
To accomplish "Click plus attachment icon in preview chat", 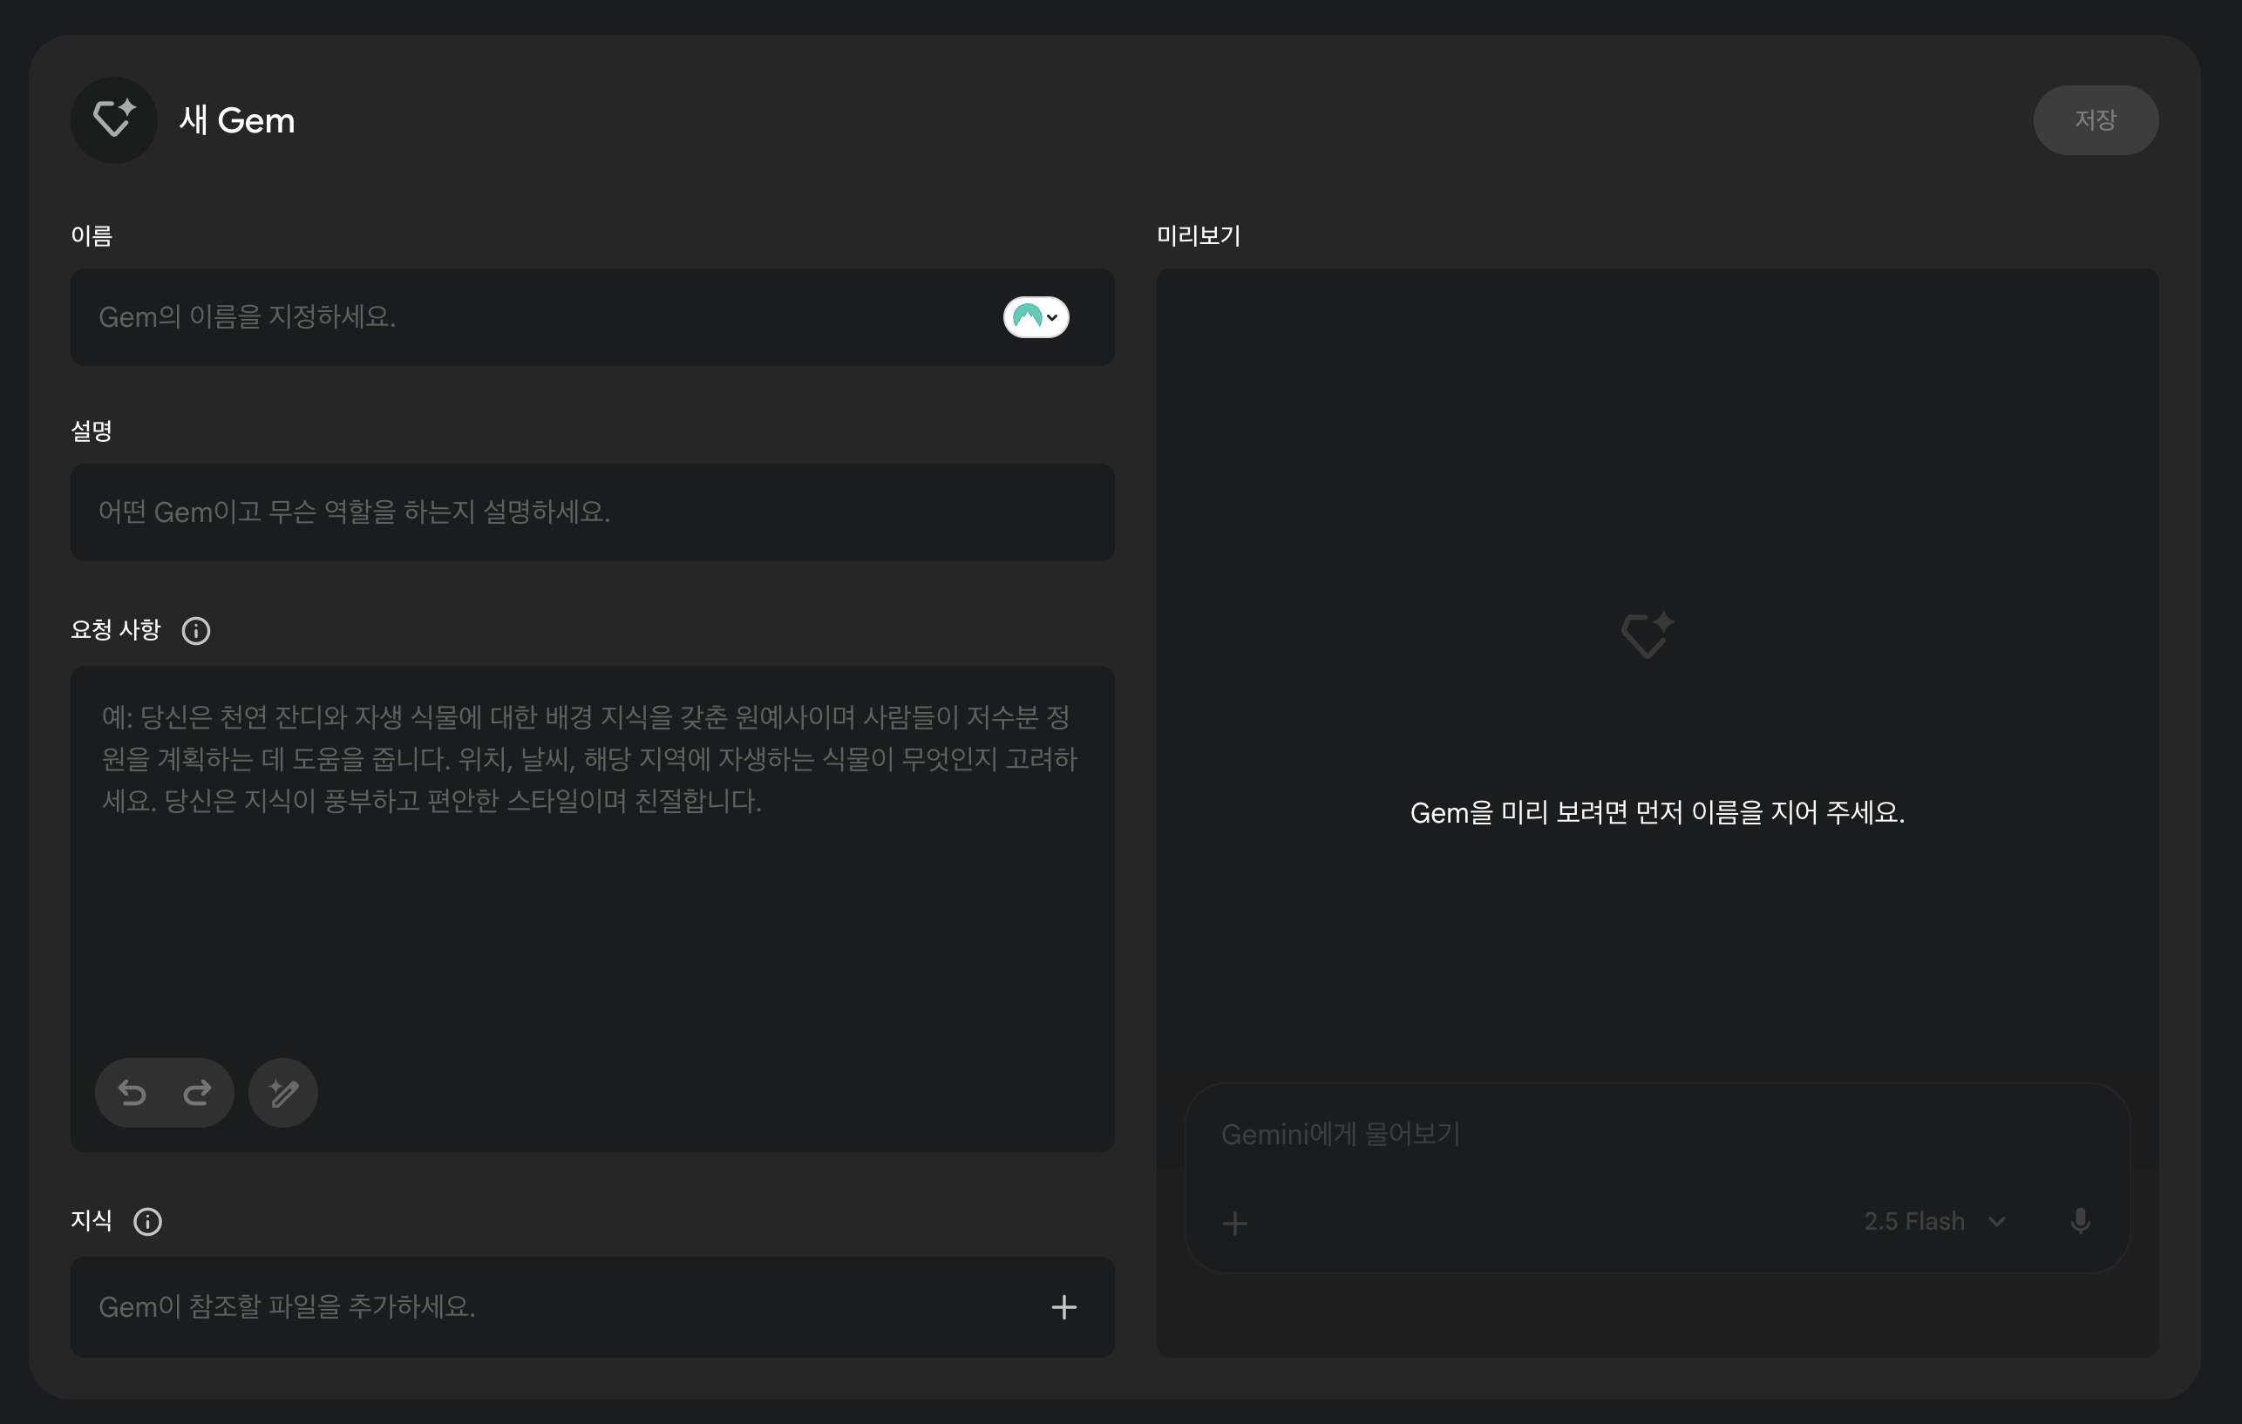I will click(x=1234, y=1223).
